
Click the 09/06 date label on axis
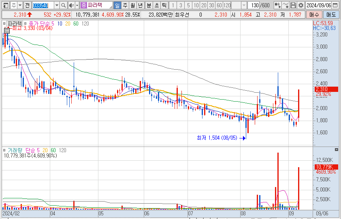[x=322, y=214]
